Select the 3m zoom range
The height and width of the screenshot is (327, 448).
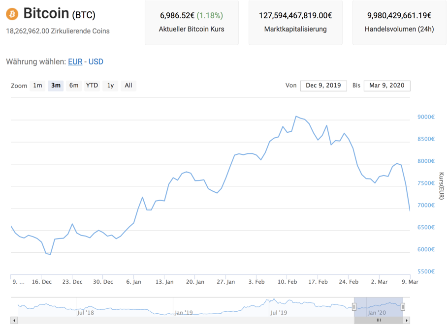point(56,86)
